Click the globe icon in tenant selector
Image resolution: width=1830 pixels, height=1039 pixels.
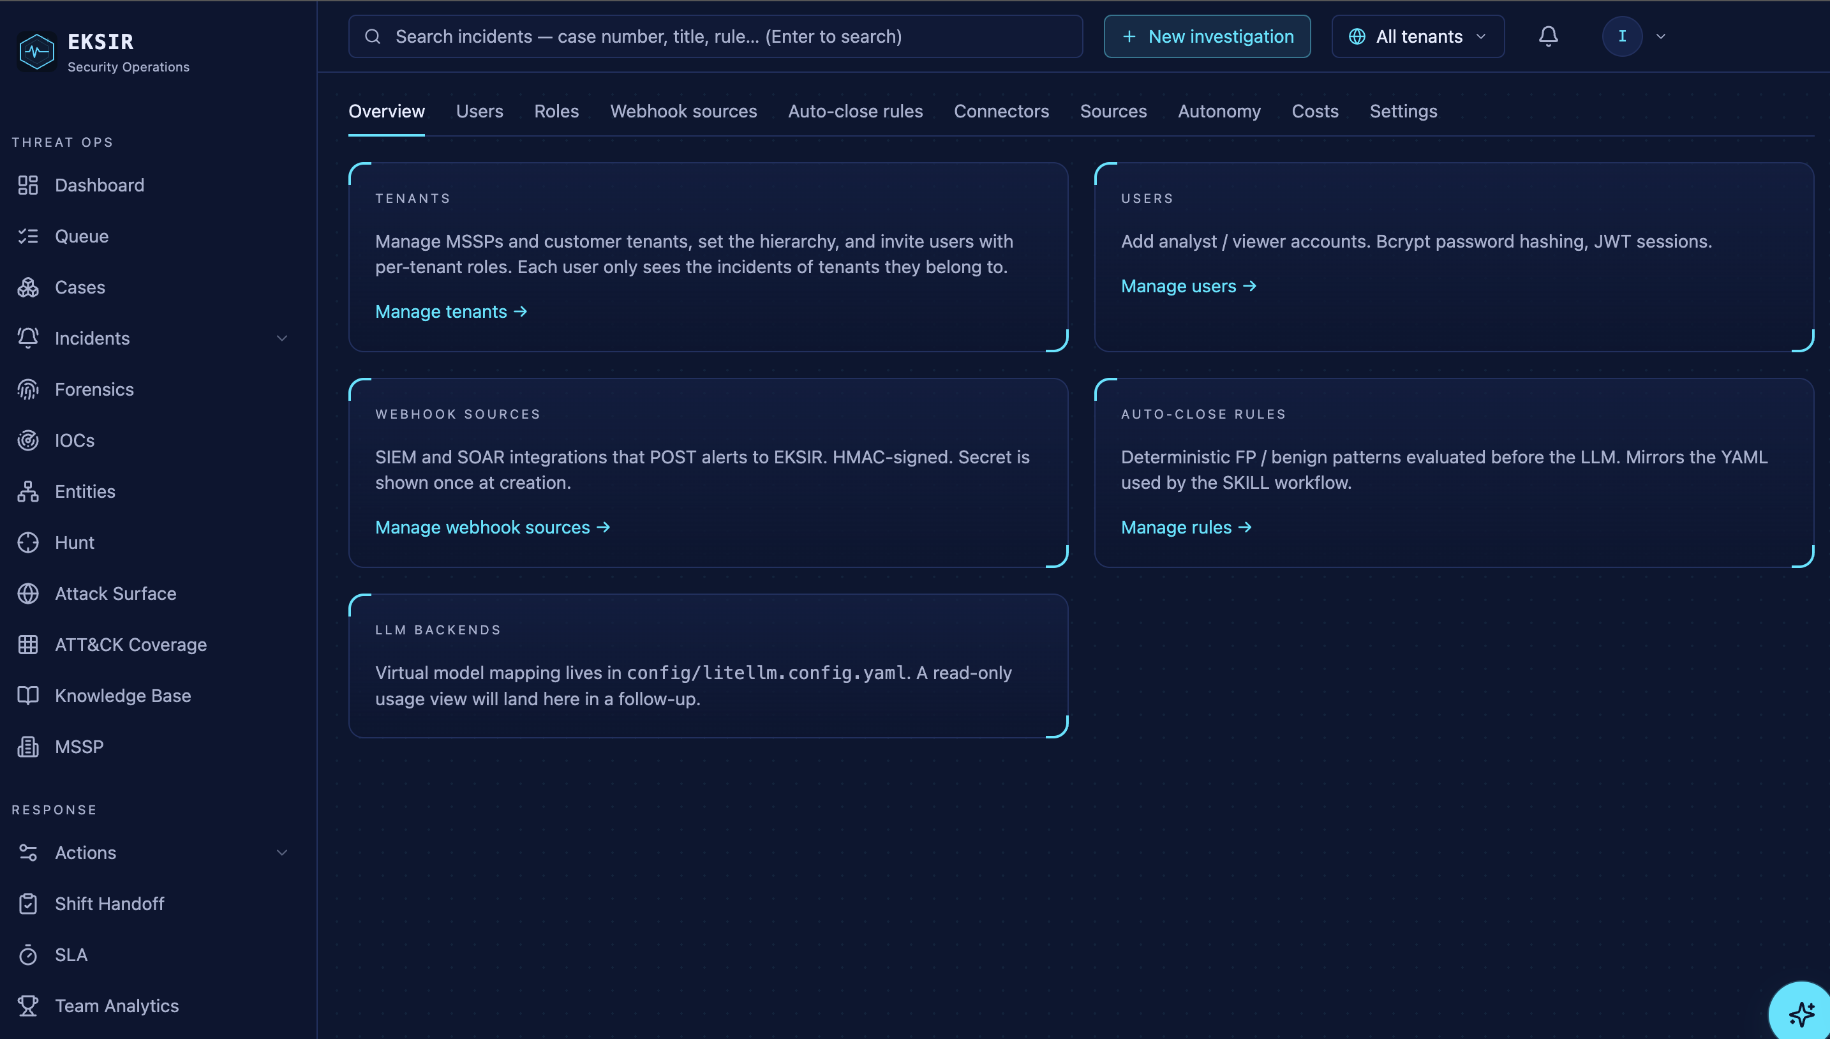click(1357, 36)
